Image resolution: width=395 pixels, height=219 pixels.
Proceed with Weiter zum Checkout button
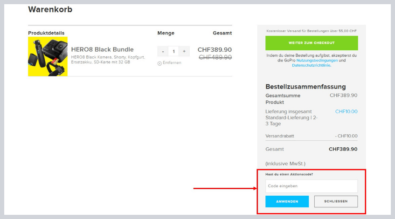coord(312,43)
